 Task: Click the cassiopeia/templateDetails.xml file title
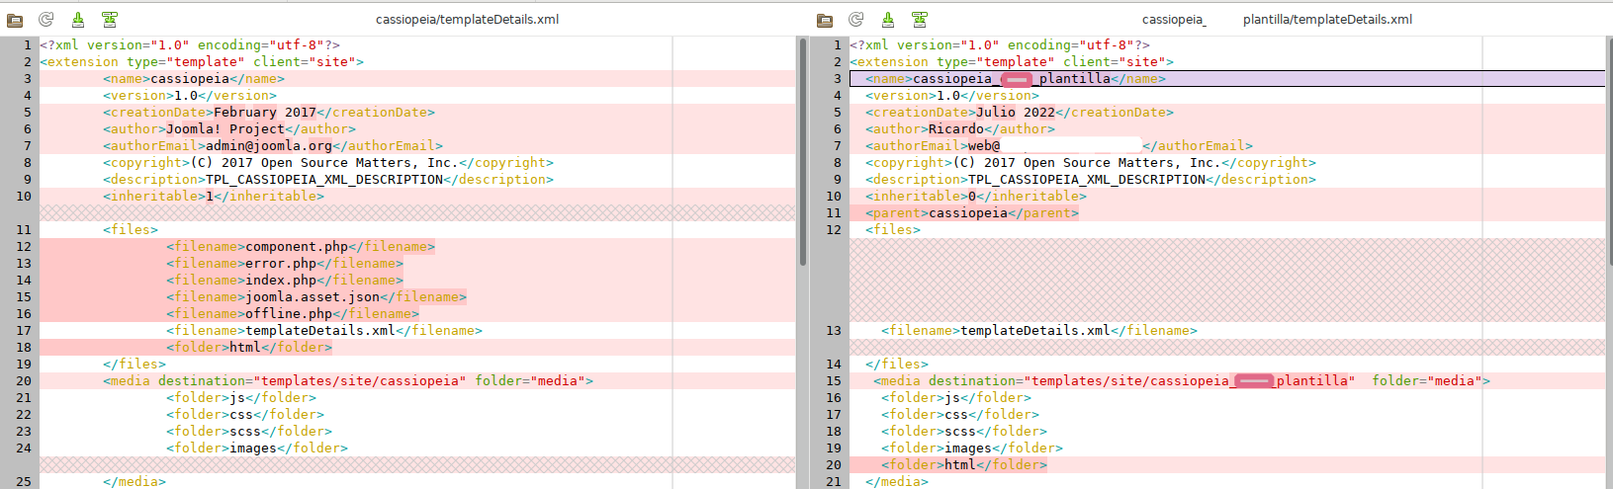(467, 20)
